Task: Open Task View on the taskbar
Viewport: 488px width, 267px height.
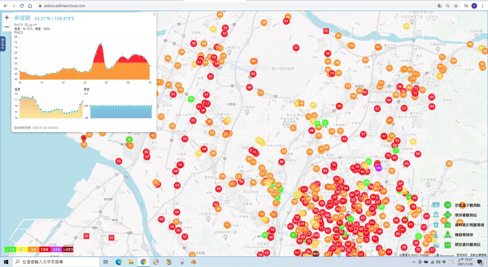Action: click(106, 262)
